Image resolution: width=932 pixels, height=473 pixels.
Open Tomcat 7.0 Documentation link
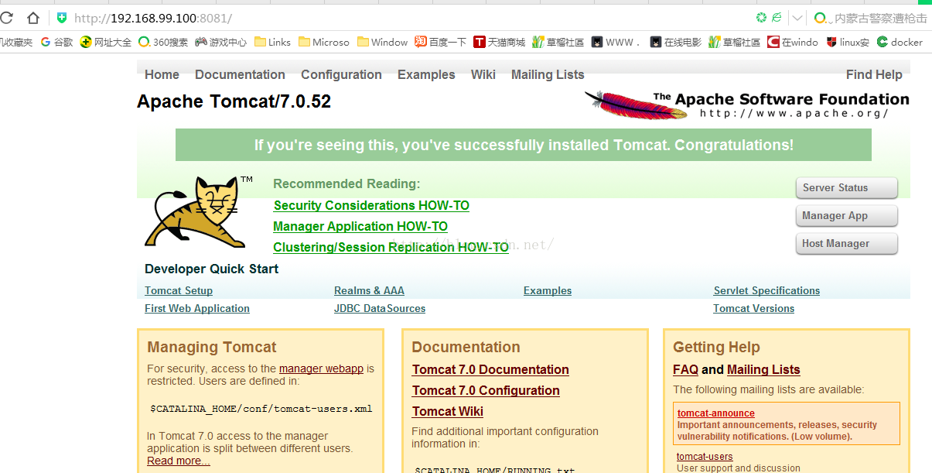click(x=490, y=369)
